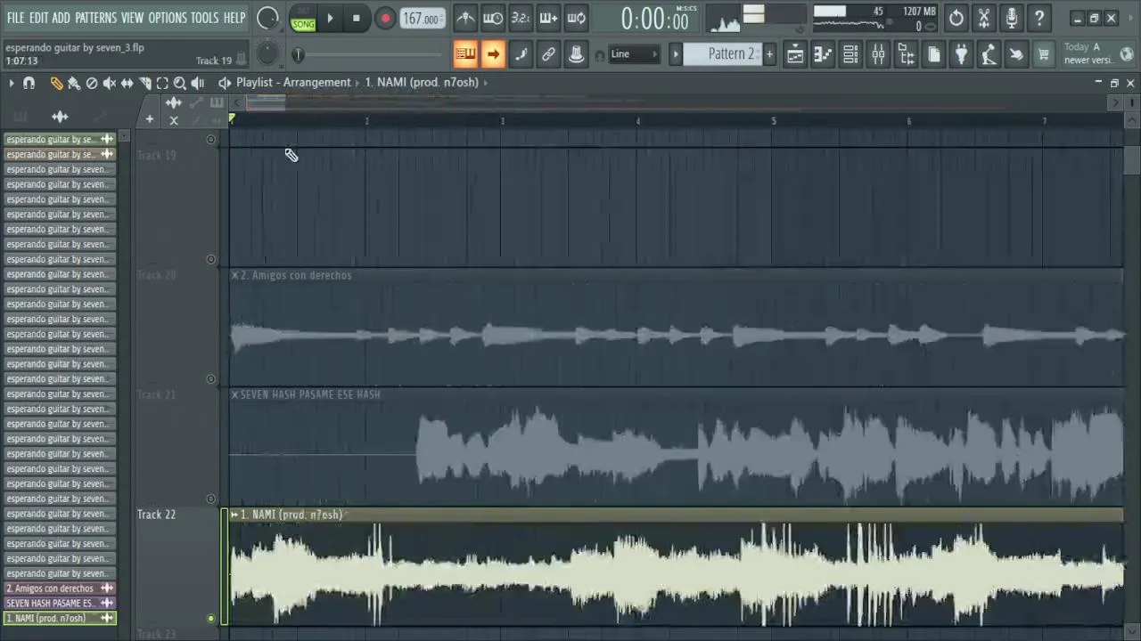Click Playlist - Arrangement breadcrumb
This screenshot has height=641, width=1141.
coord(293,83)
